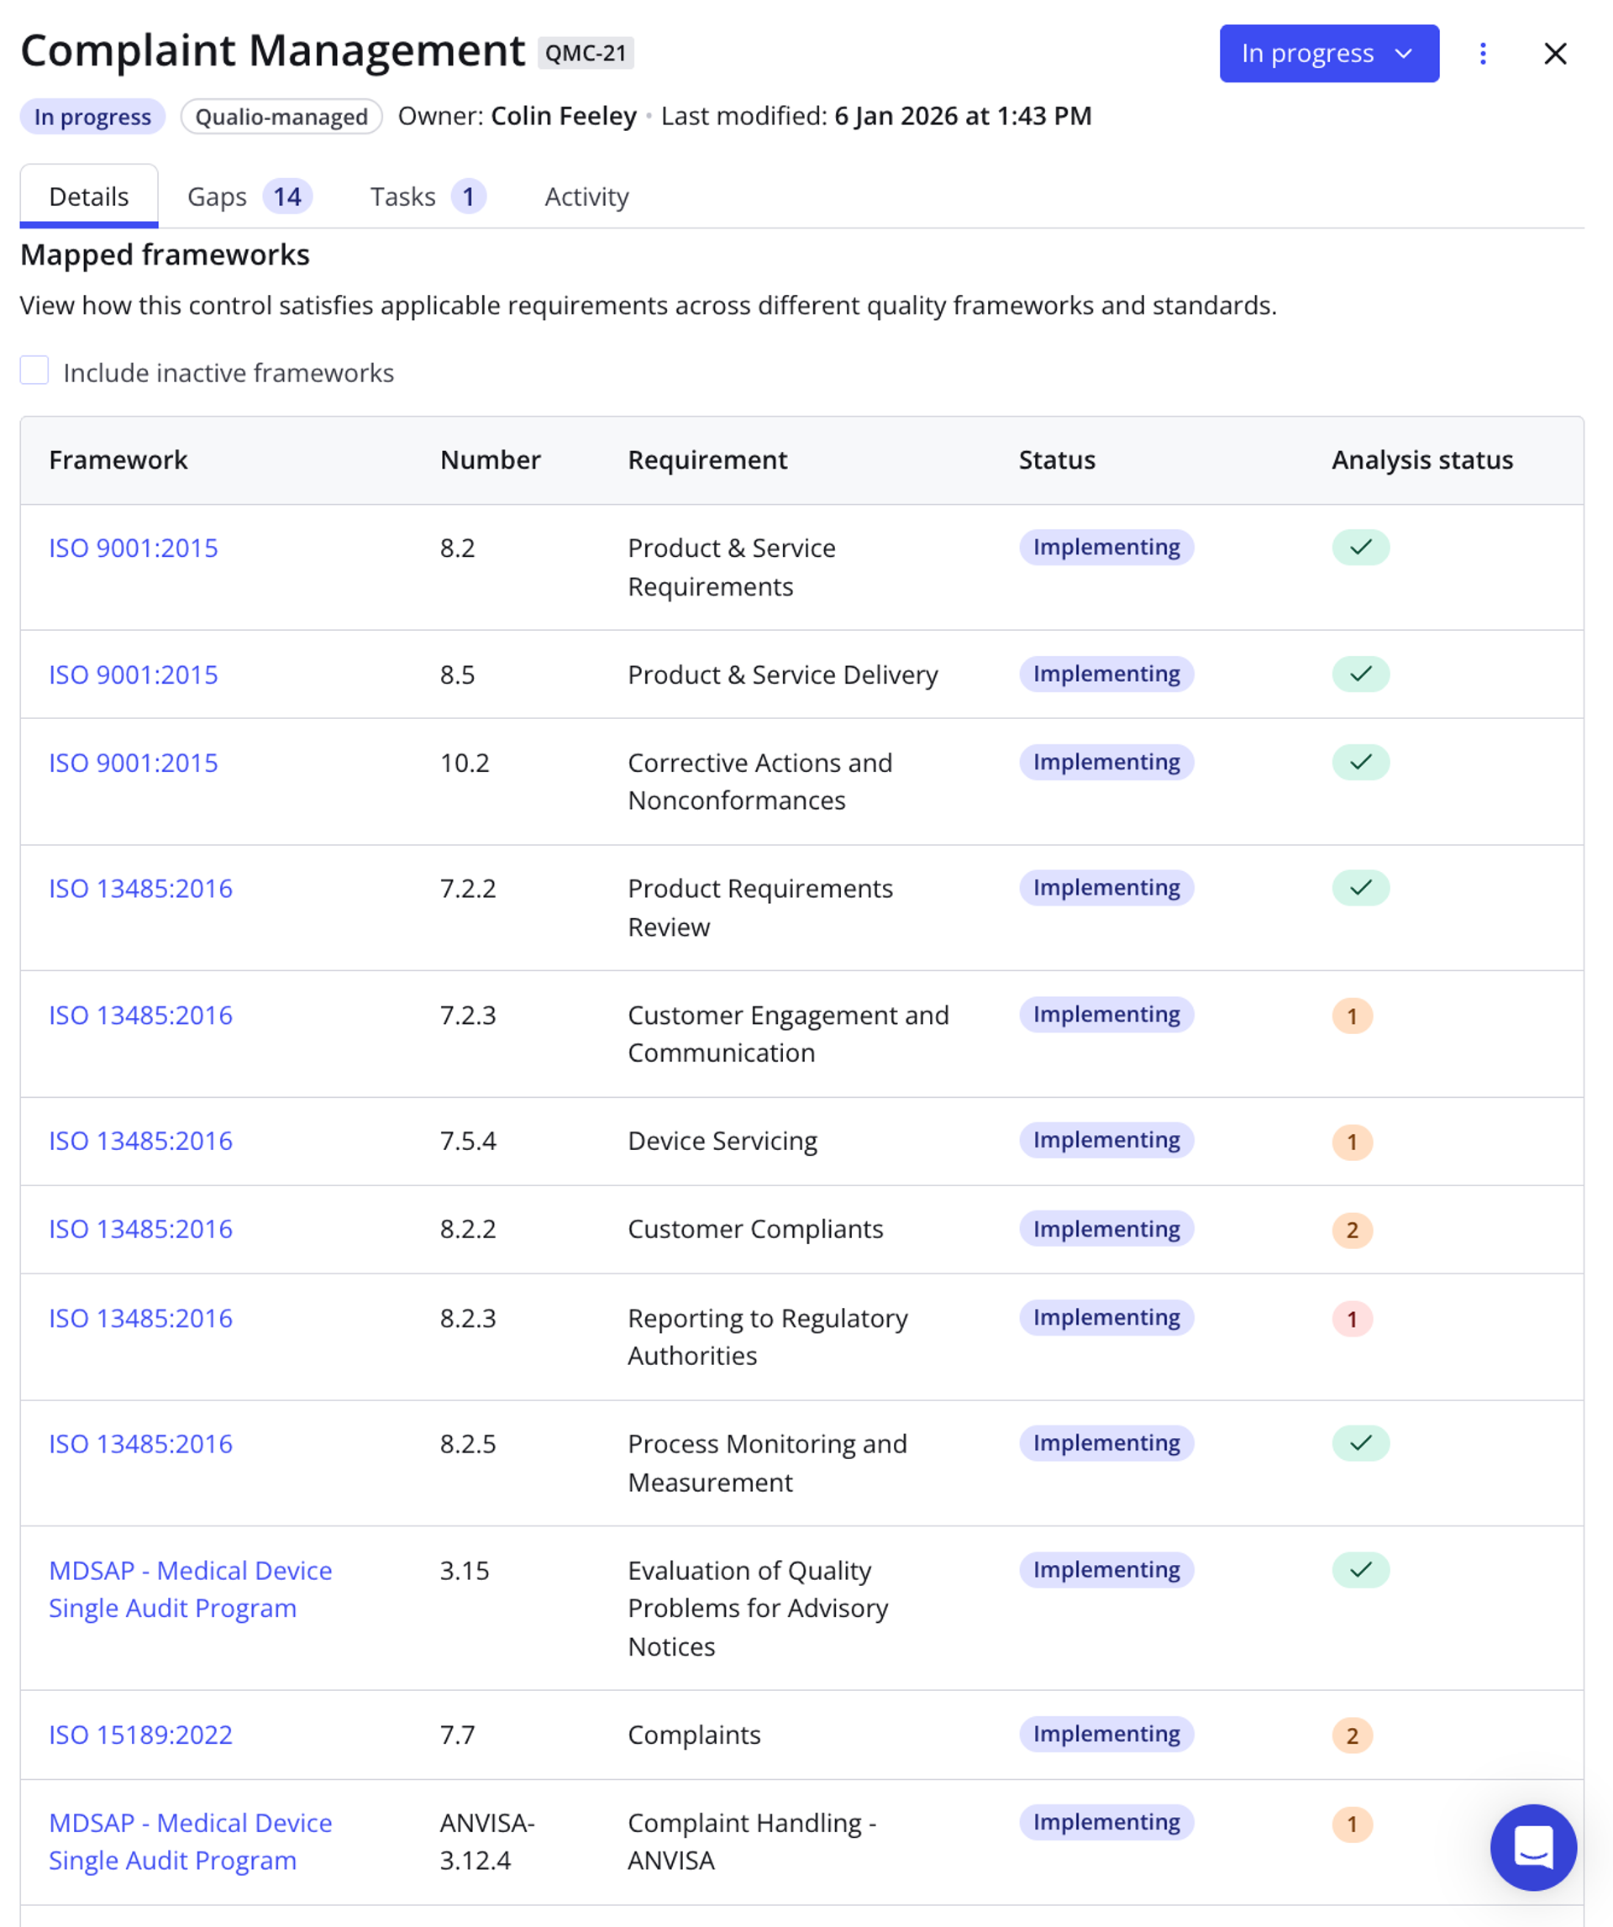Click the Framework column header
The width and height of the screenshot is (1613, 1927).
pyautogui.click(x=118, y=459)
